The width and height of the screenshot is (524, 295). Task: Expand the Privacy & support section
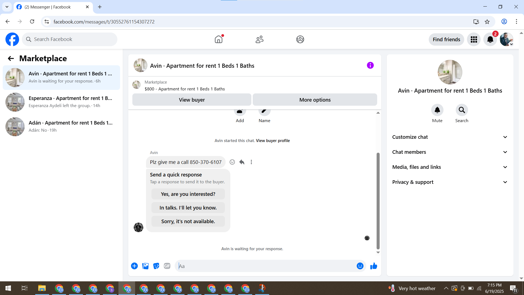click(x=450, y=182)
